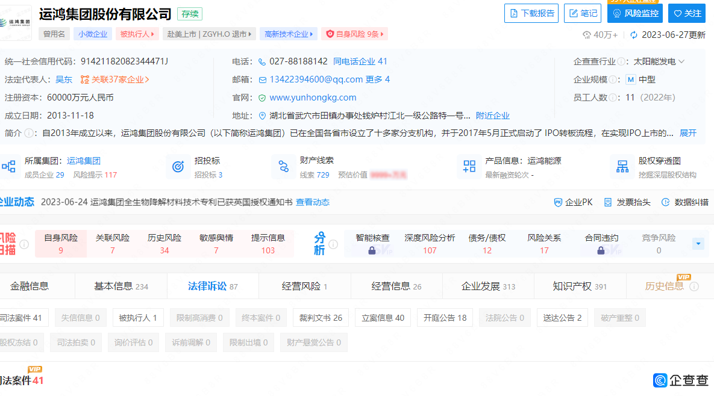Click the info icon beside 员工人数

[613, 97]
